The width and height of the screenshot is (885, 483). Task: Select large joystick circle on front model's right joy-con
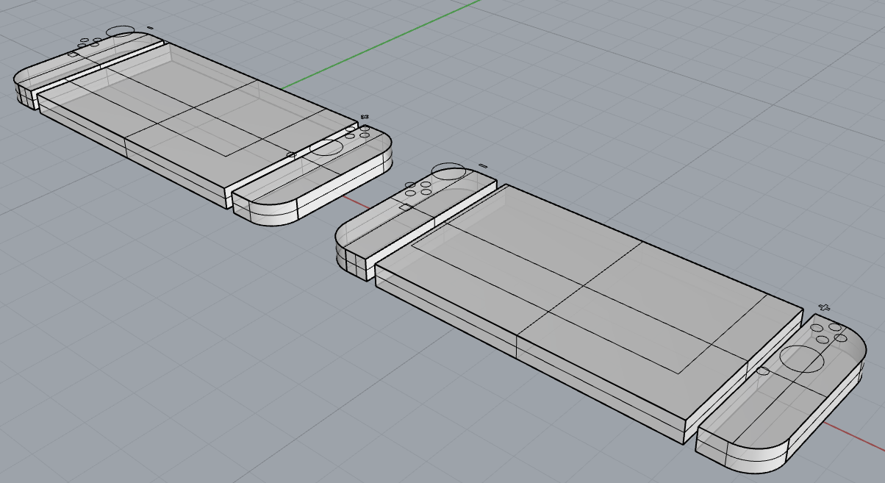(x=801, y=359)
